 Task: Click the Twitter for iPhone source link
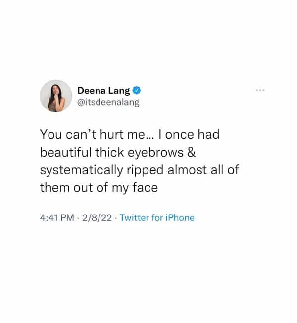[157, 217]
